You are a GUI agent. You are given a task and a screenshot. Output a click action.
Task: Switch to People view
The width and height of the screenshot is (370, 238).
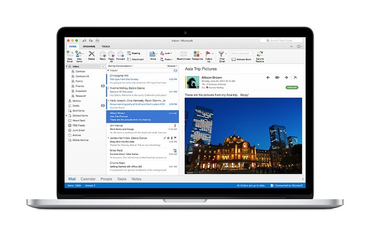tap(106, 179)
